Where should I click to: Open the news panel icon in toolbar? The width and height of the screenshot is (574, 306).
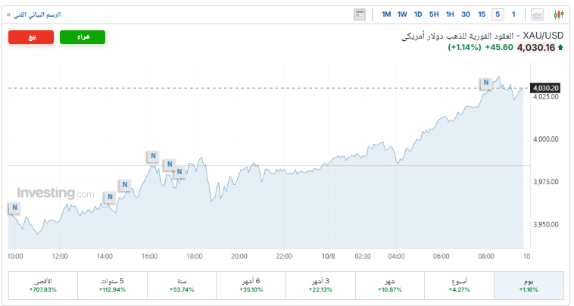click(x=360, y=14)
